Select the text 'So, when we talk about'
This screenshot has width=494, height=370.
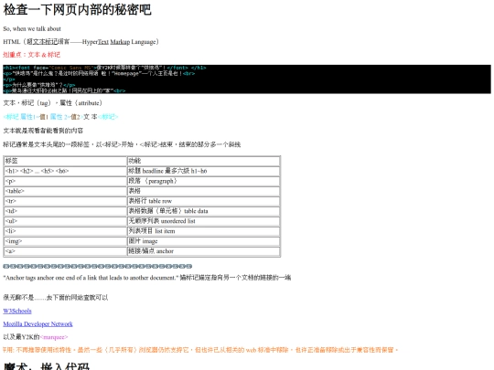32,28
